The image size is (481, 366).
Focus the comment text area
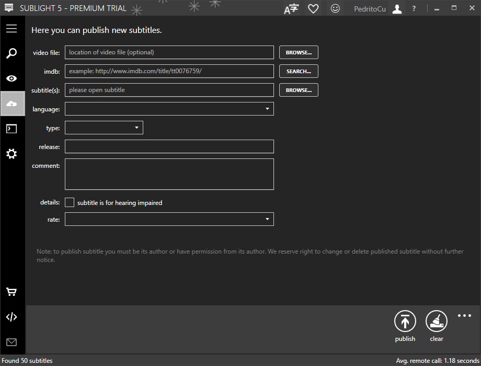(x=169, y=174)
